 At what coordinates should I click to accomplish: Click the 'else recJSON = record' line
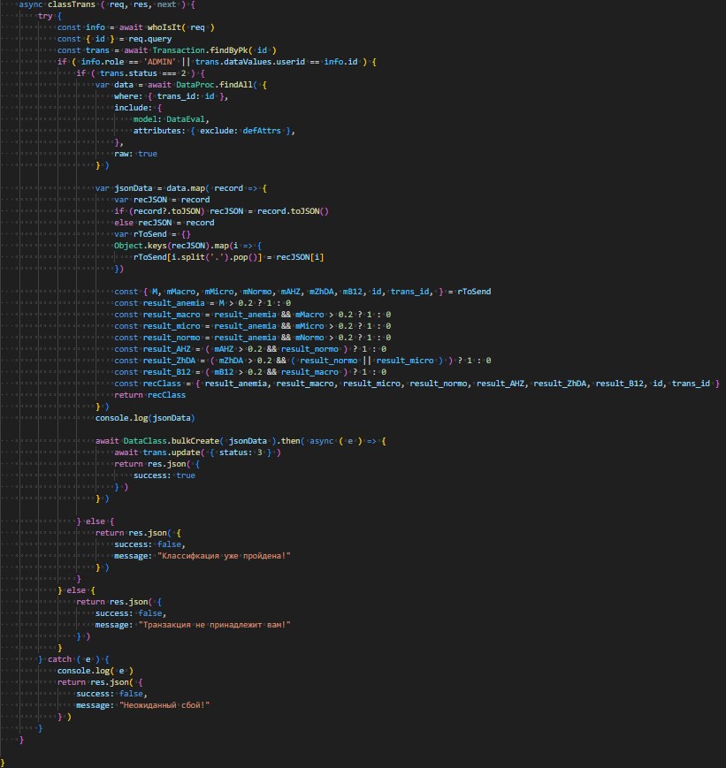(164, 223)
